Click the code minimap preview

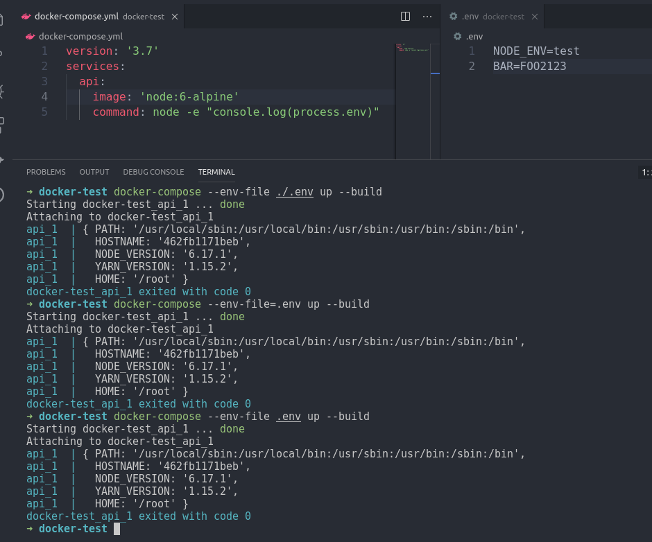coord(412,47)
